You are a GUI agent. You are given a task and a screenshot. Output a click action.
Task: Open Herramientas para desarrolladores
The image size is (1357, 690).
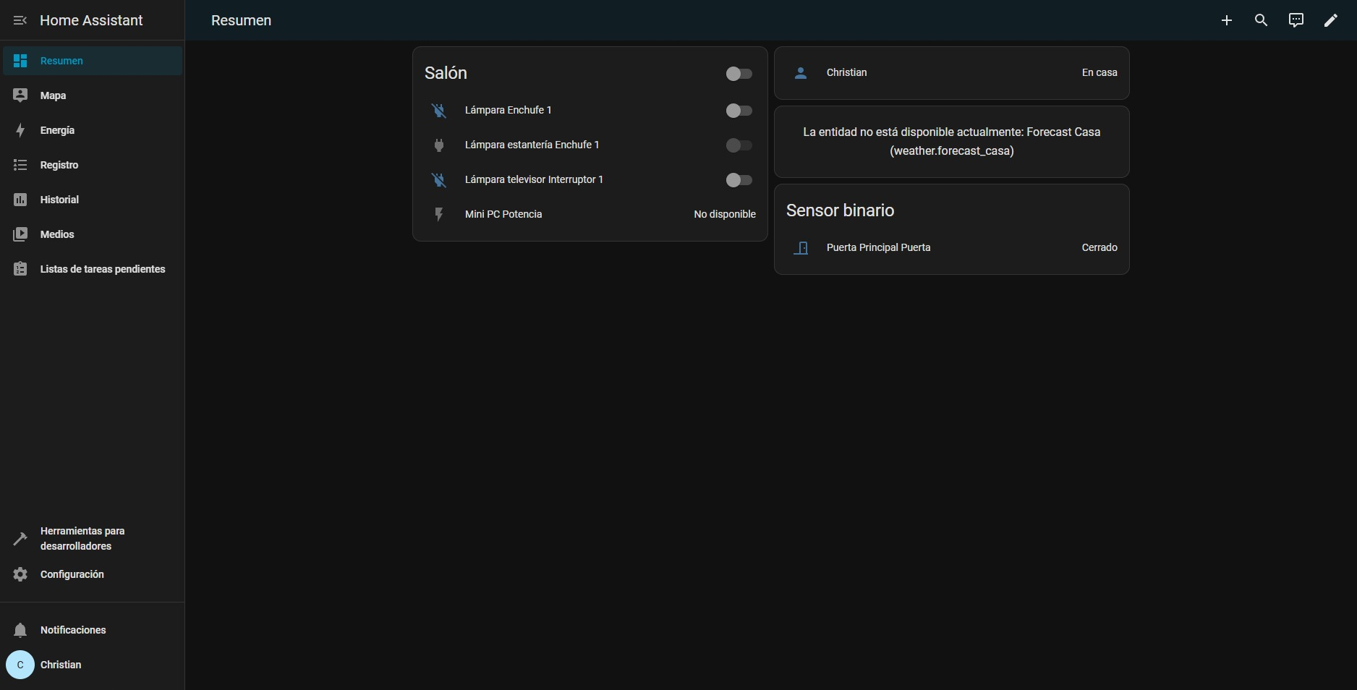[x=82, y=538]
